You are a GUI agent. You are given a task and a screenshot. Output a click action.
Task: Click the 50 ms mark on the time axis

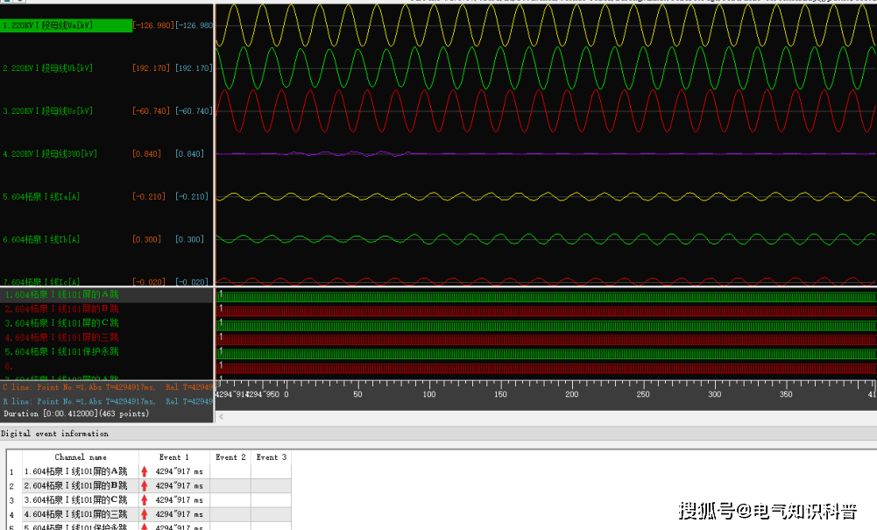[x=358, y=394]
